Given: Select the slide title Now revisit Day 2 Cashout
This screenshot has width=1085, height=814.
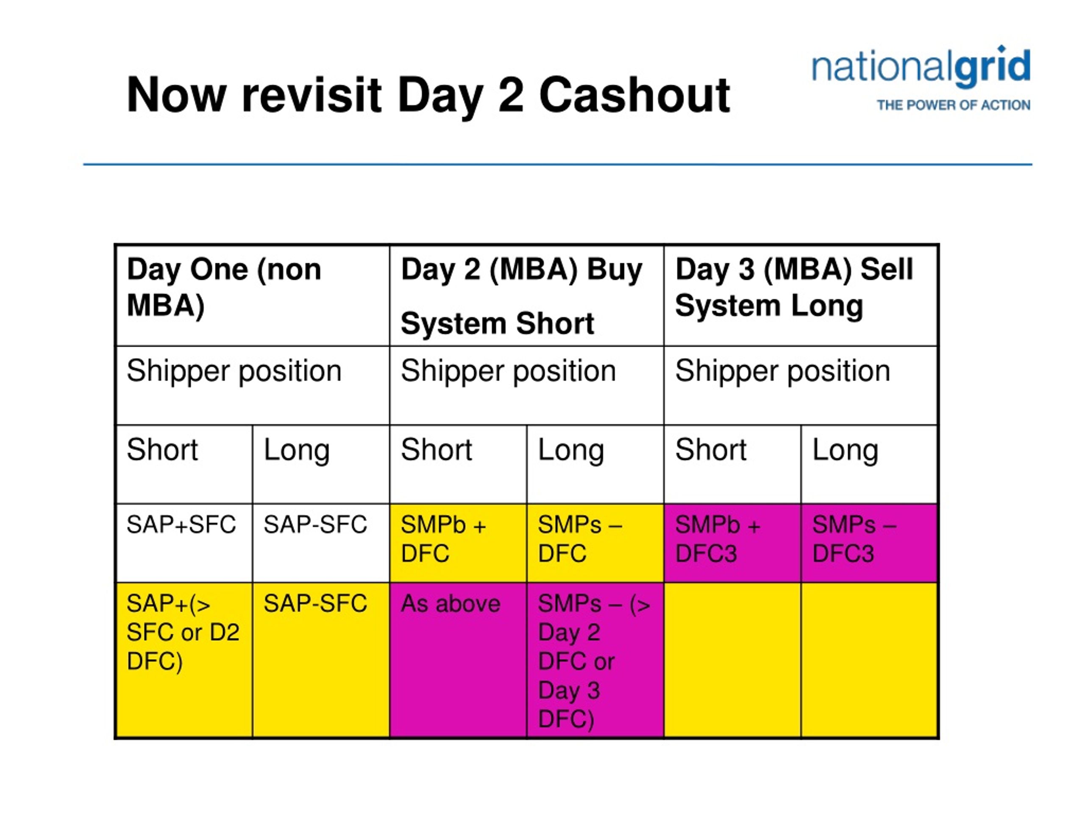Looking at the screenshot, I should coord(428,95).
